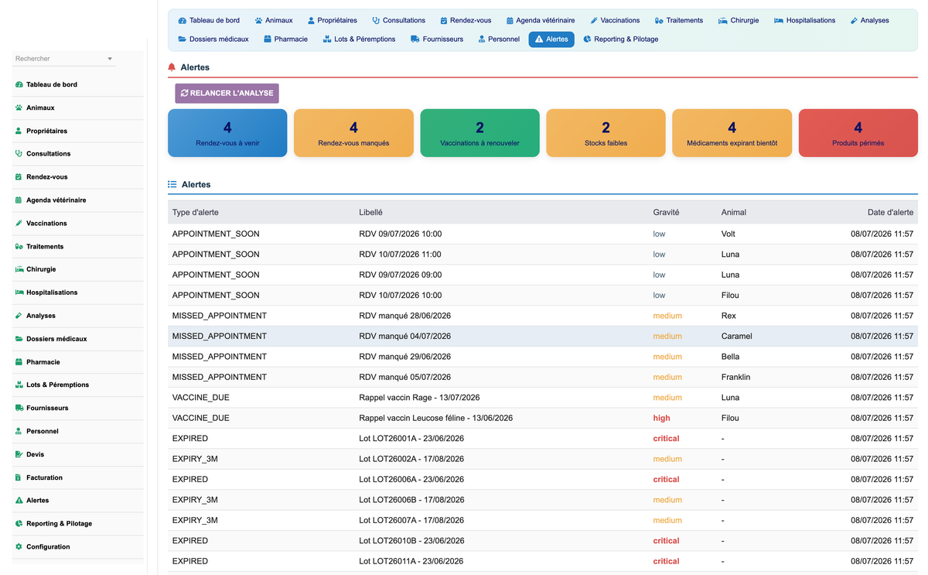Screen dimensions: 928x575
Task: Switch to Animaux top tab
Action: [274, 20]
